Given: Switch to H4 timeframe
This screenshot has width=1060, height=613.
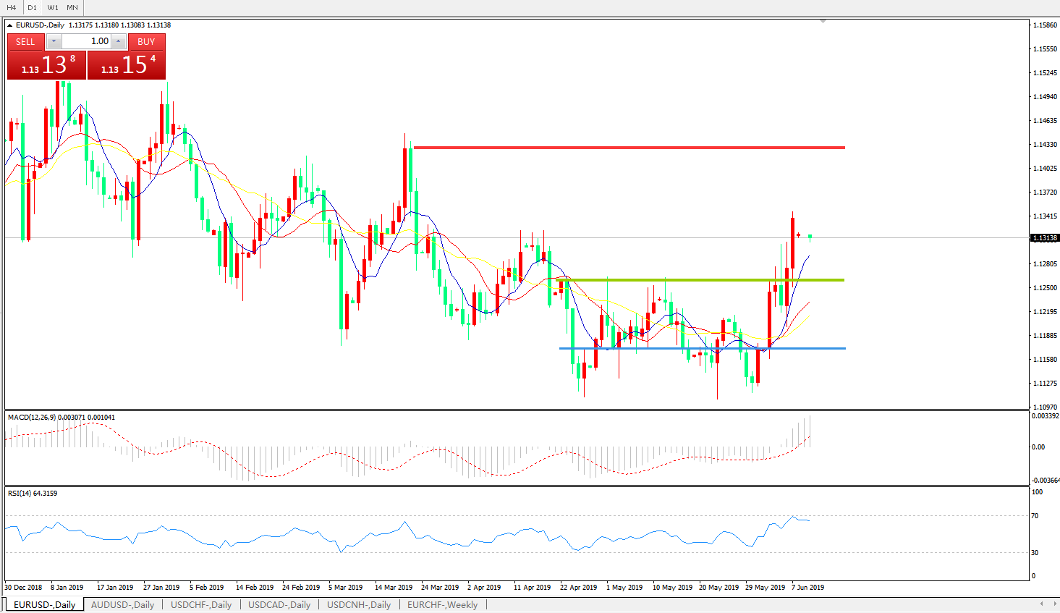Looking at the screenshot, I should click(x=12, y=7).
